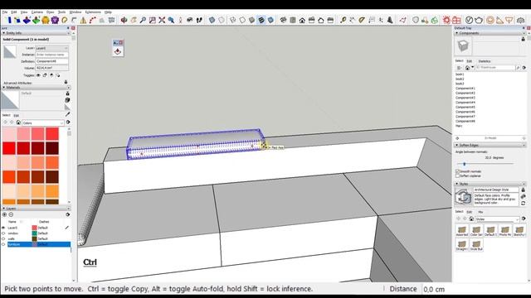Viewport: 531px width, 298px height.
Task: Click the purple Extension Warehouse icon
Action: click(x=55, y=20)
